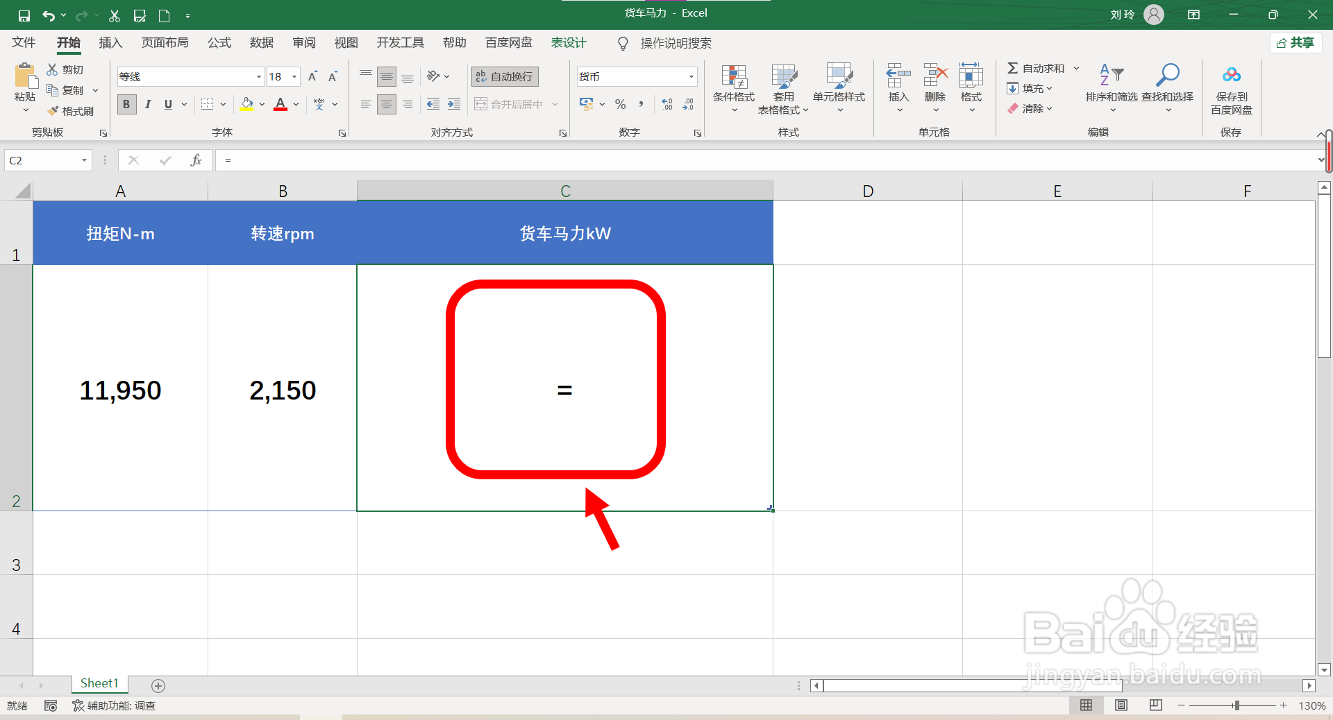The height and width of the screenshot is (720, 1333).
Task: Open the 文件 tab
Action: (24, 43)
